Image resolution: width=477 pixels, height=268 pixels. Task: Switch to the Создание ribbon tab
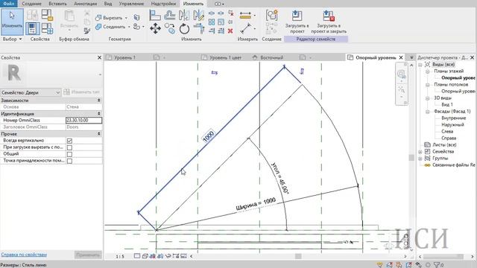pos(31,4)
